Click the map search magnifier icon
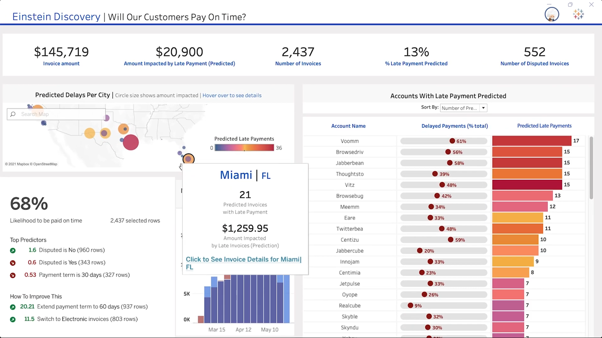The width and height of the screenshot is (602, 338). pos(13,114)
